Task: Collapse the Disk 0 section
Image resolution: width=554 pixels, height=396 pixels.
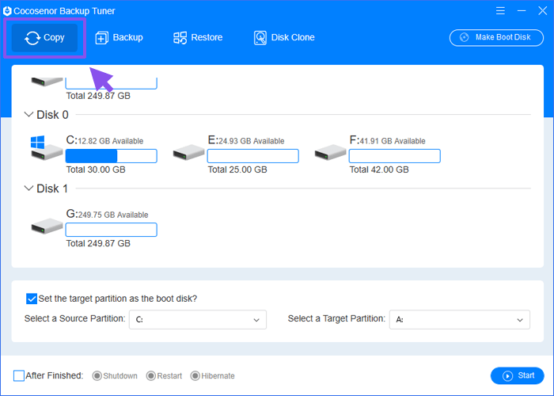Action: (28, 115)
